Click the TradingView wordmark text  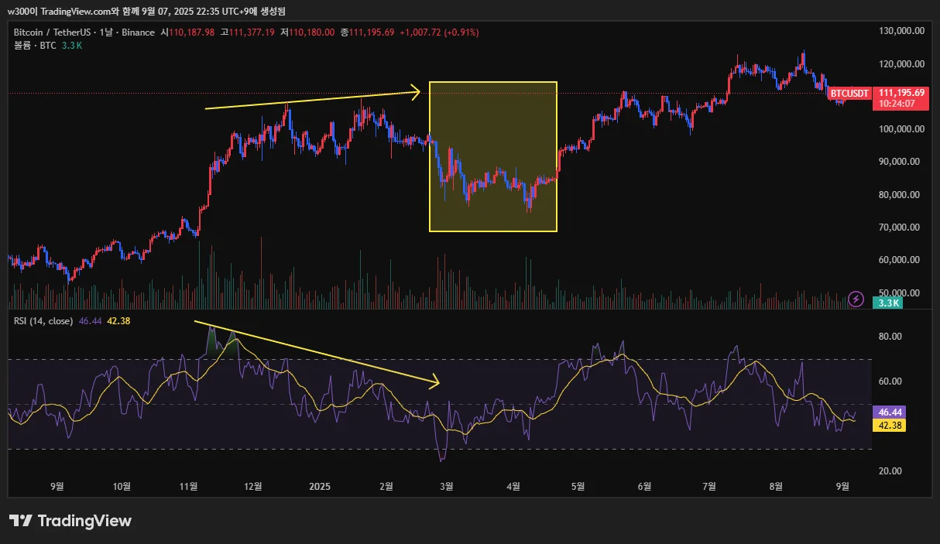pyautogui.click(x=84, y=521)
